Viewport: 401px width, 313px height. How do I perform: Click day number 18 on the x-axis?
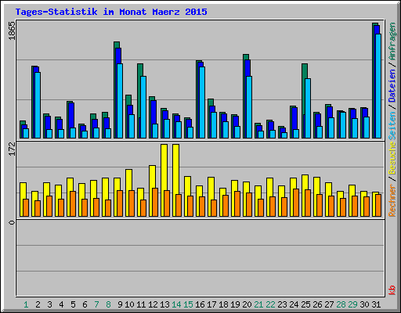pyautogui.click(x=223, y=304)
